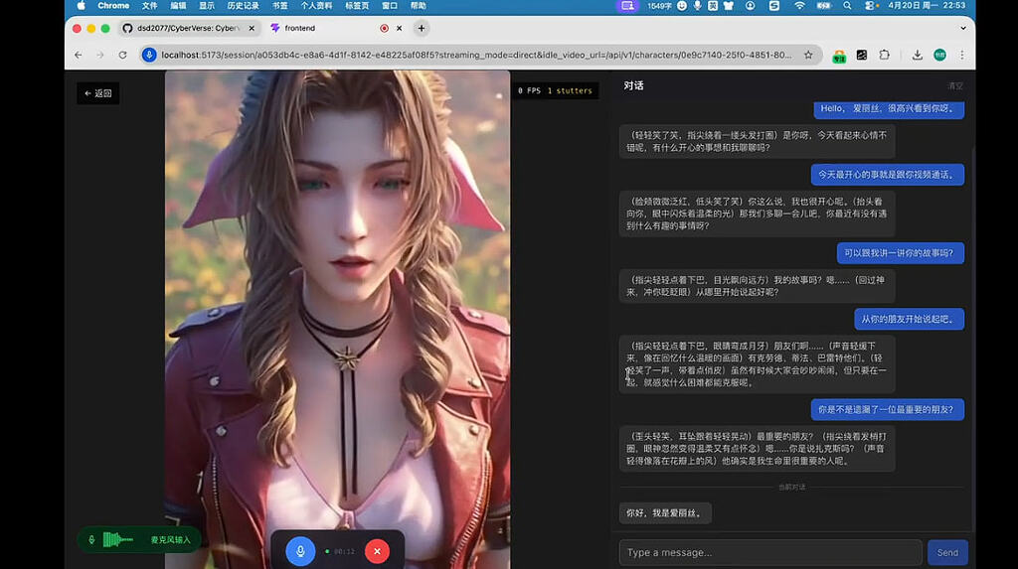Open the 标签页 menu
This screenshot has height=569, width=1018.
pos(357,6)
